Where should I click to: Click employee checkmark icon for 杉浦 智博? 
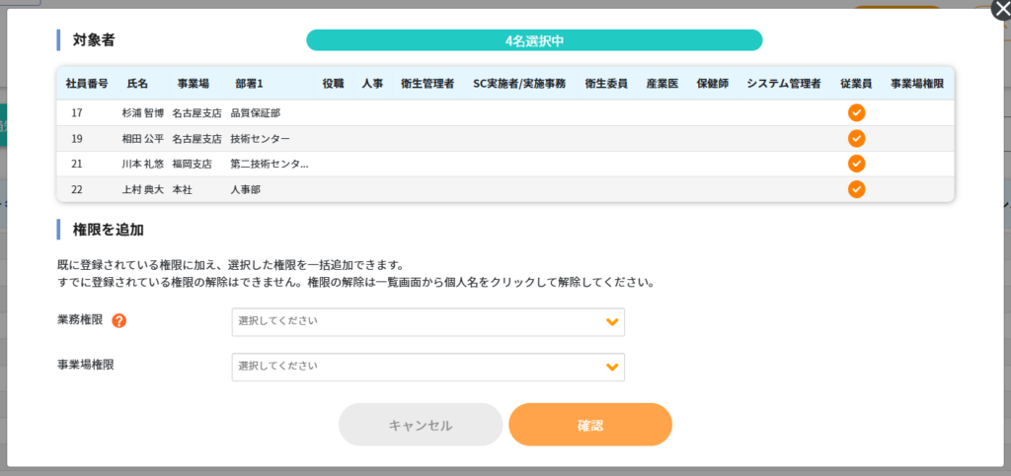point(856,112)
